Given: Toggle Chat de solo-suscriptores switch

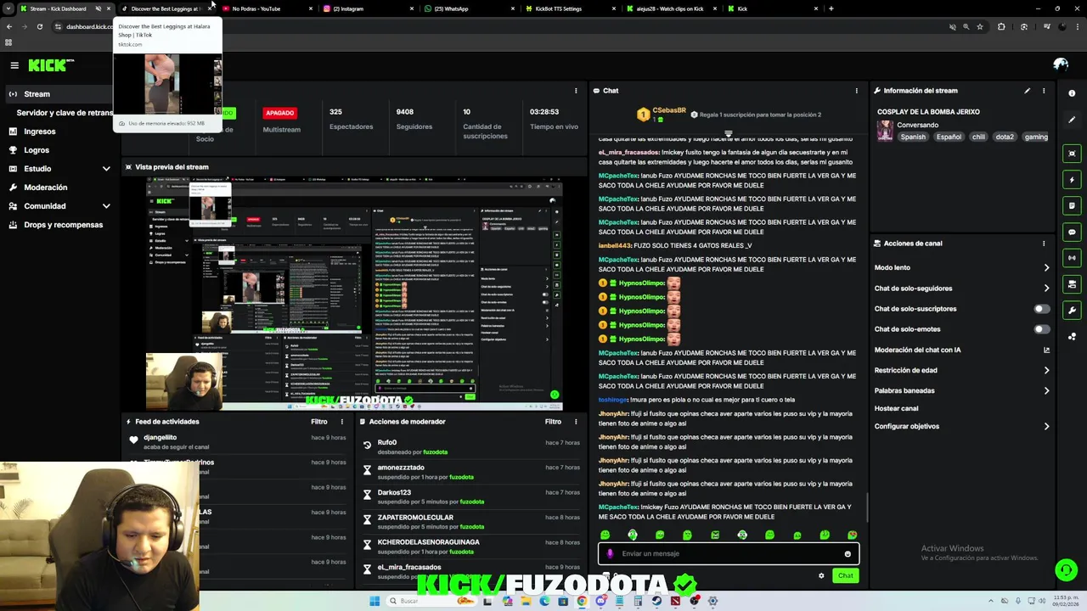Looking at the screenshot, I should (1041, 309).
